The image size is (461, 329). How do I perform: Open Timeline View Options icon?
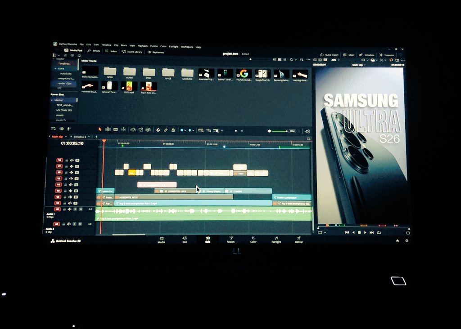tap(54, 129)
